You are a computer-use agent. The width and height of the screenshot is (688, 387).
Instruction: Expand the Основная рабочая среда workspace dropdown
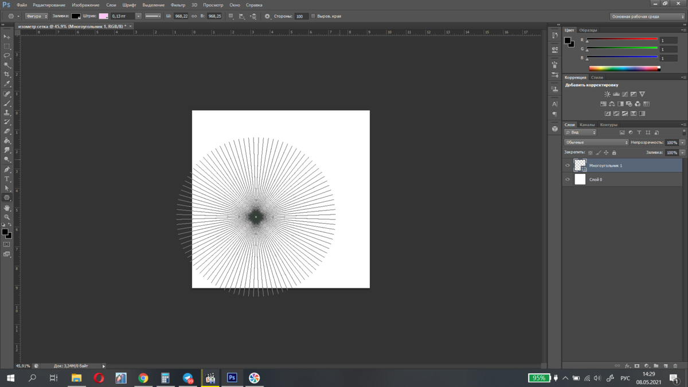pyautogui.click(x=647, y=17)
